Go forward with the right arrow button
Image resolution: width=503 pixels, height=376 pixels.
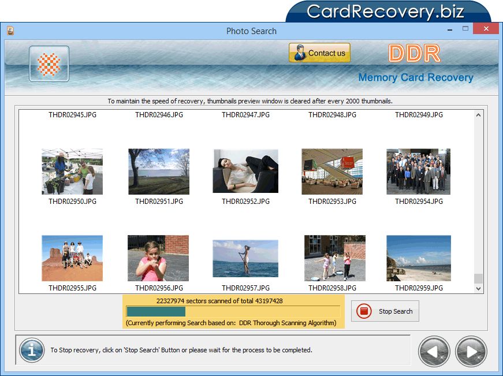[471, 351]
